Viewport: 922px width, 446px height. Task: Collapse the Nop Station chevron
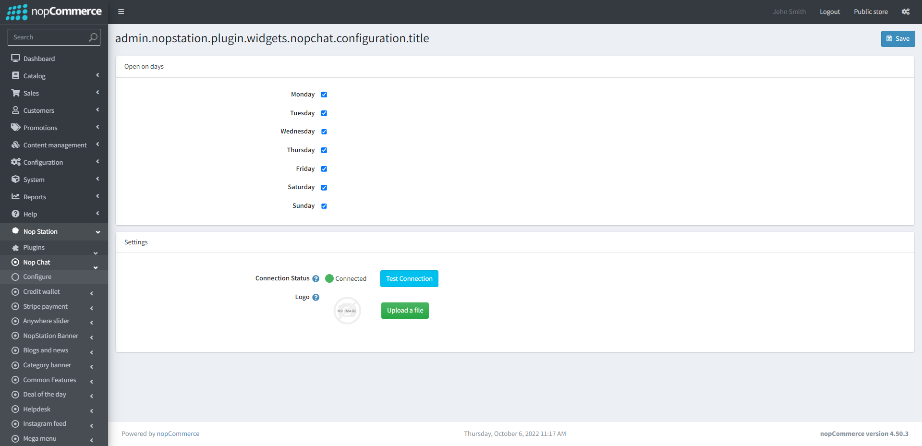coord(98,232)
